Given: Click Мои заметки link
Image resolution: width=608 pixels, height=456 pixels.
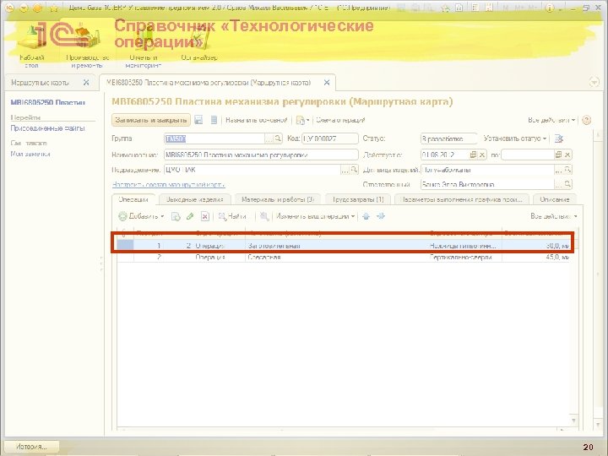Looking at the screenshot, I should [x=30, y=154].
